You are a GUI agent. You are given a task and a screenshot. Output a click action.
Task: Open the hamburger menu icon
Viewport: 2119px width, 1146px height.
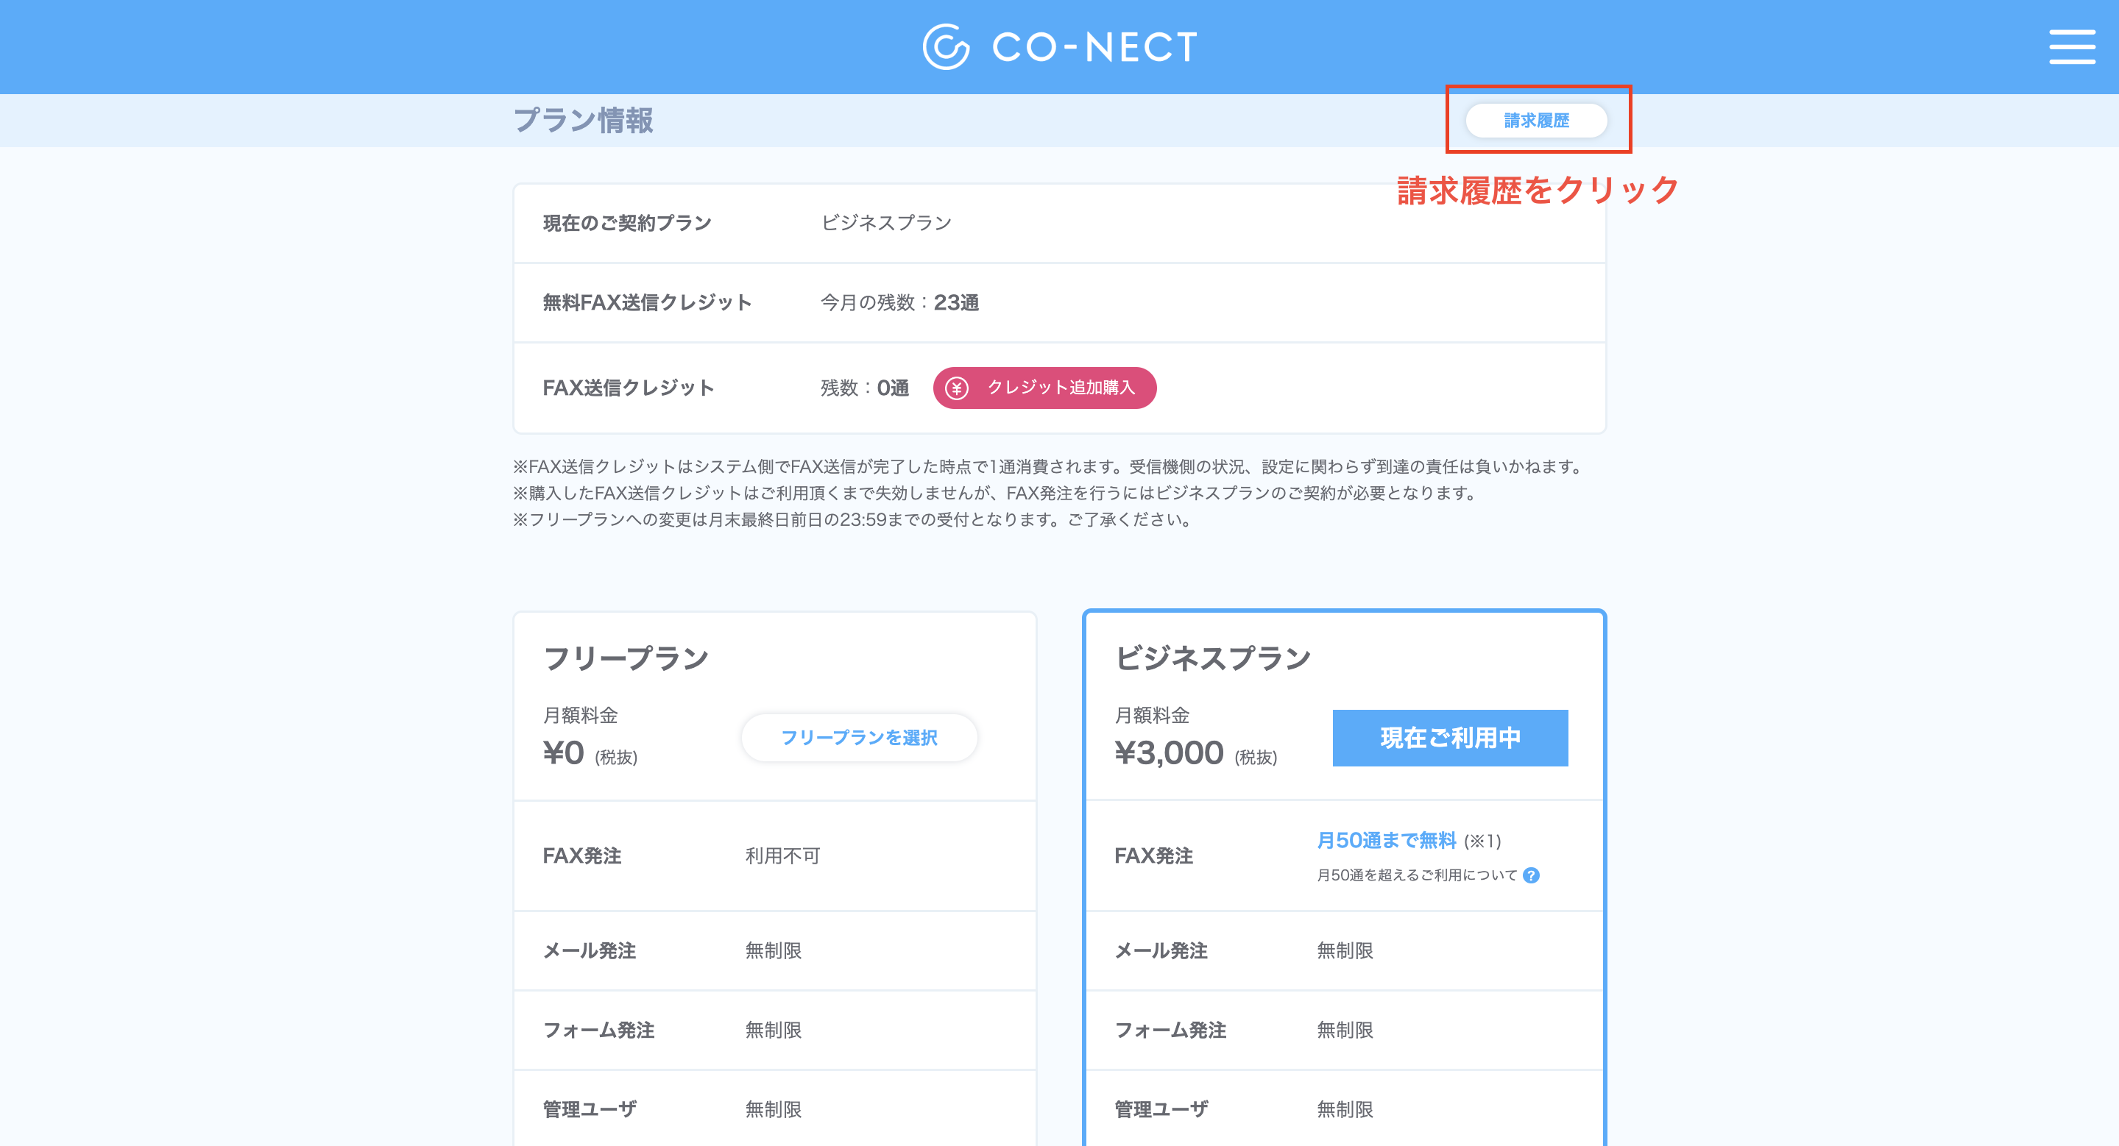tap(2071, 47)
